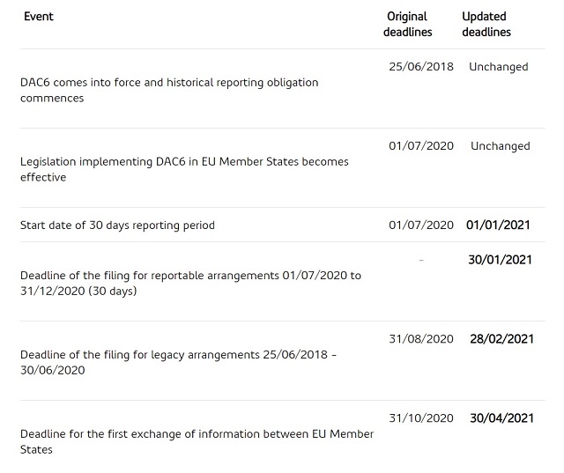This screenshot has height=473, width=564.
Task: Click original deadline 01/07/2020 in the Legislation row
Action: coord(420,146)
